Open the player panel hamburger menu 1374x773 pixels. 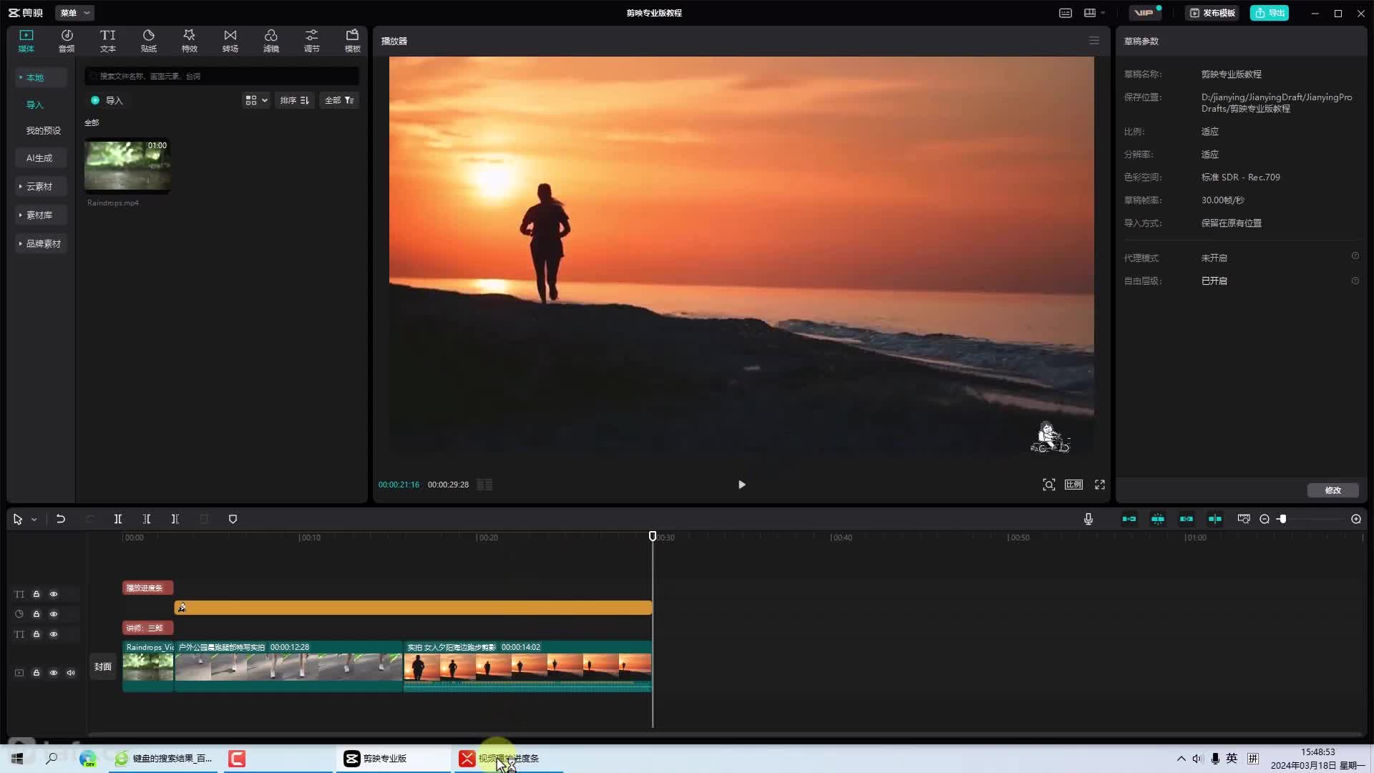point(1094,41)
